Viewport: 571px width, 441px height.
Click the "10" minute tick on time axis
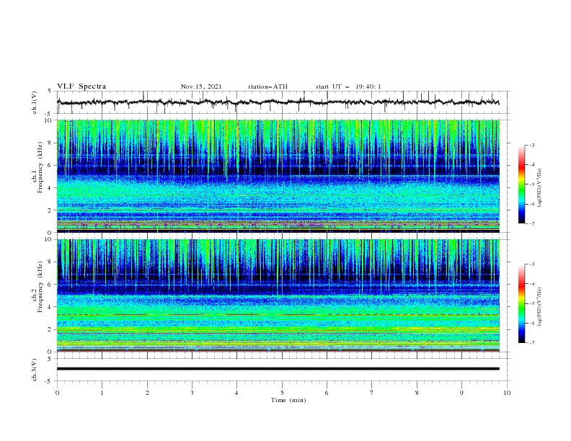[x=507, y=393]
